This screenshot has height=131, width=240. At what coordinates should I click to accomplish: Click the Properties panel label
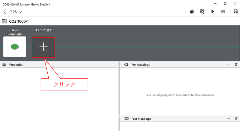point(16,65)
